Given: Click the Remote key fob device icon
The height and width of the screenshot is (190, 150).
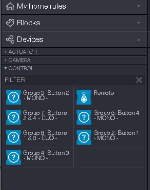Looking at the screenshot, I should coord(84,97).
